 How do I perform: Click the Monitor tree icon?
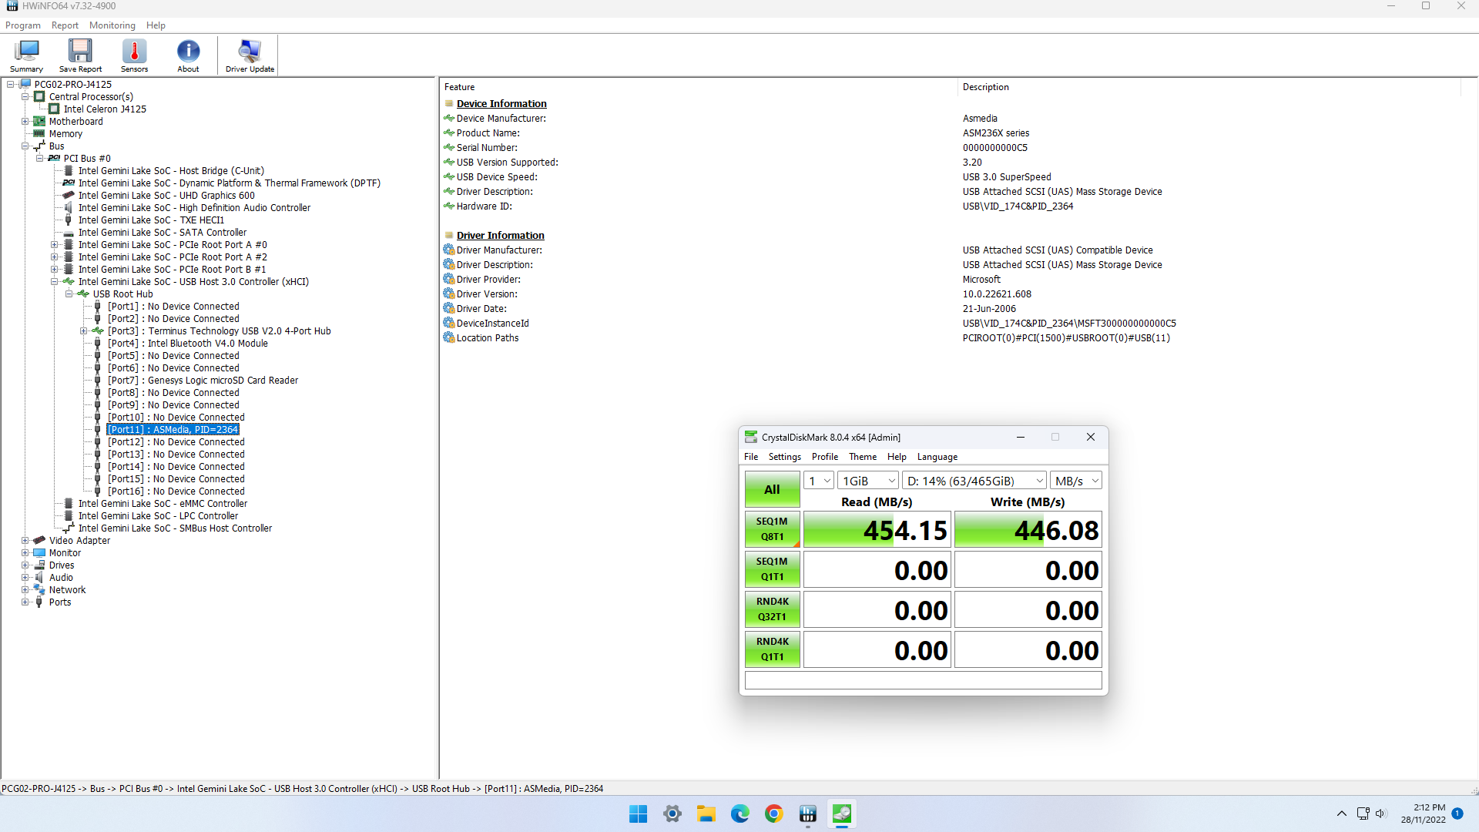(x=39, y=552)
